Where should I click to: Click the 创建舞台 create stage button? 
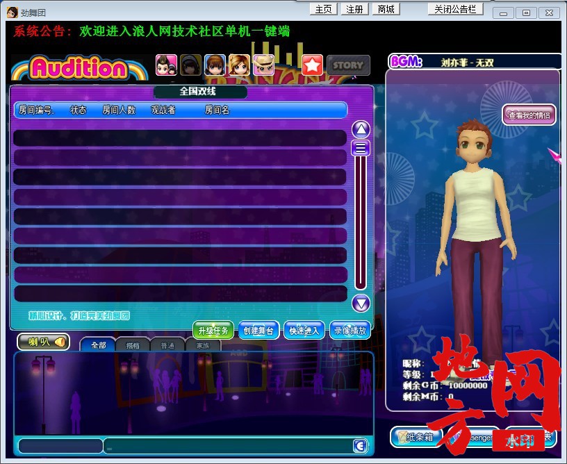(x=258, y=331)
